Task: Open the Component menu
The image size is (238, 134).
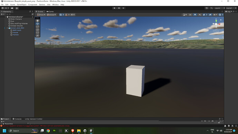Action: 33,4
